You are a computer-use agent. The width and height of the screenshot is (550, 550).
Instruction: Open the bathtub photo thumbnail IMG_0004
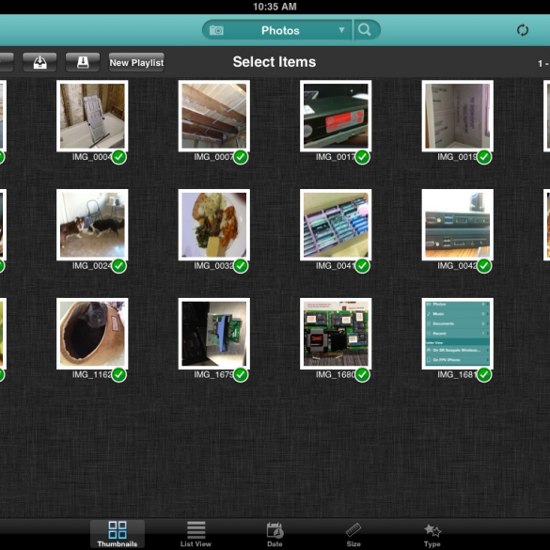92,116
